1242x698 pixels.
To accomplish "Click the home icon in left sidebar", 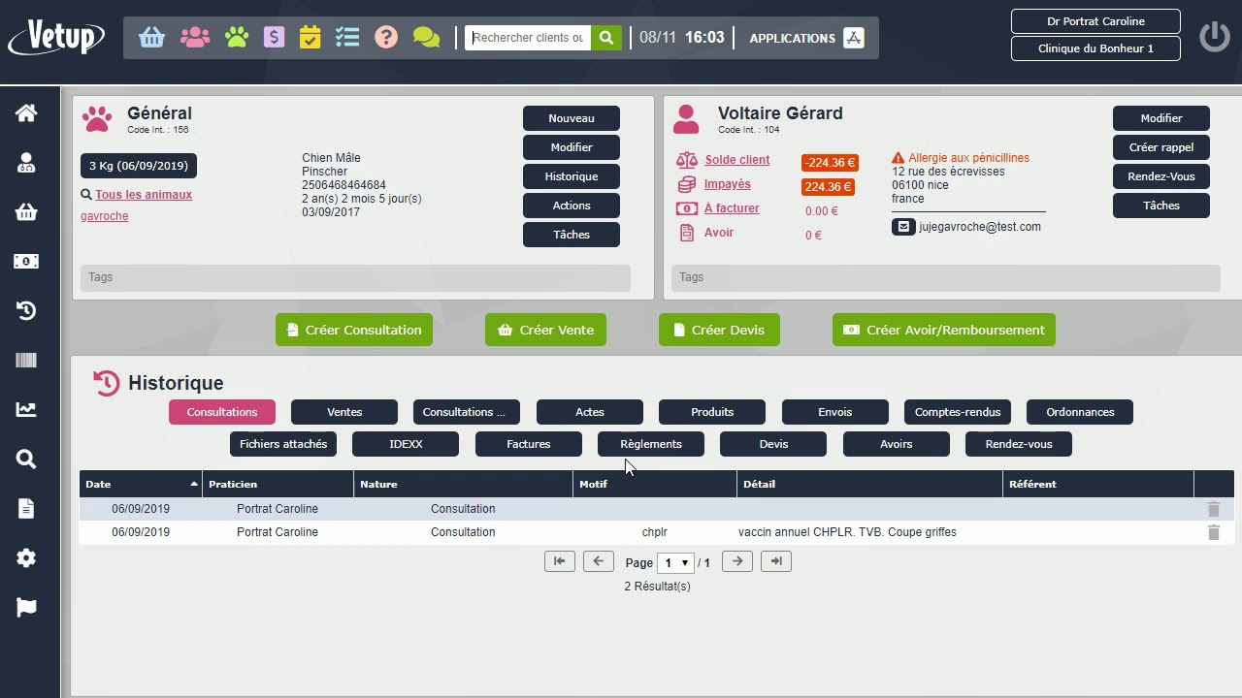I will (x=26, y=113).
